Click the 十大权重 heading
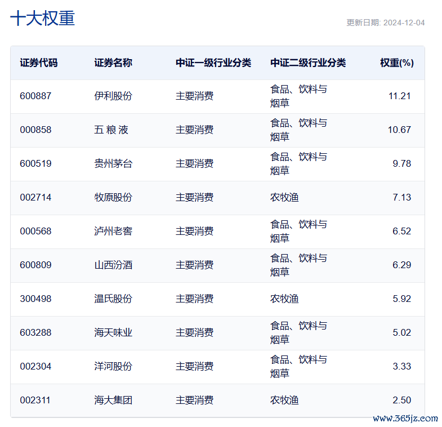The image size is (442, 427). click(43, 19)
